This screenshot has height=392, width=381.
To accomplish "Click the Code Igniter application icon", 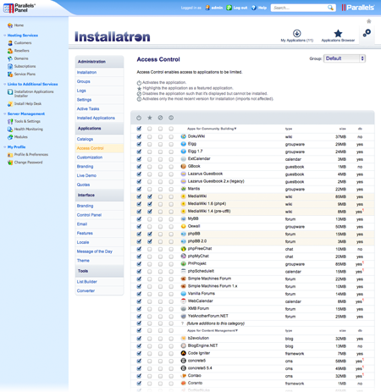I will click(x=184, y=353).
